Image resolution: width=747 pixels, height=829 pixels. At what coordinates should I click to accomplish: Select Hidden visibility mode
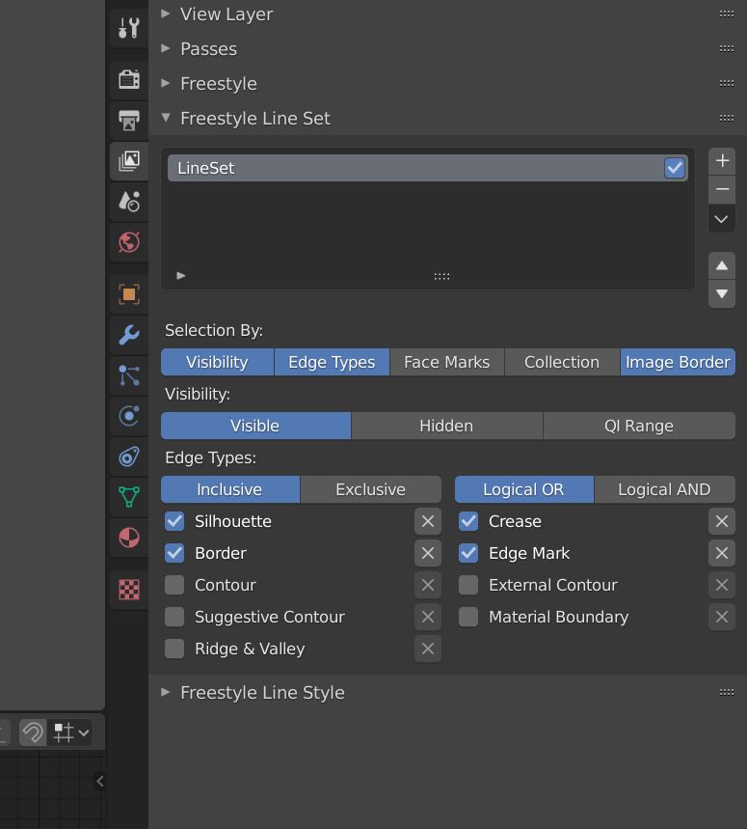click(446, 426)
